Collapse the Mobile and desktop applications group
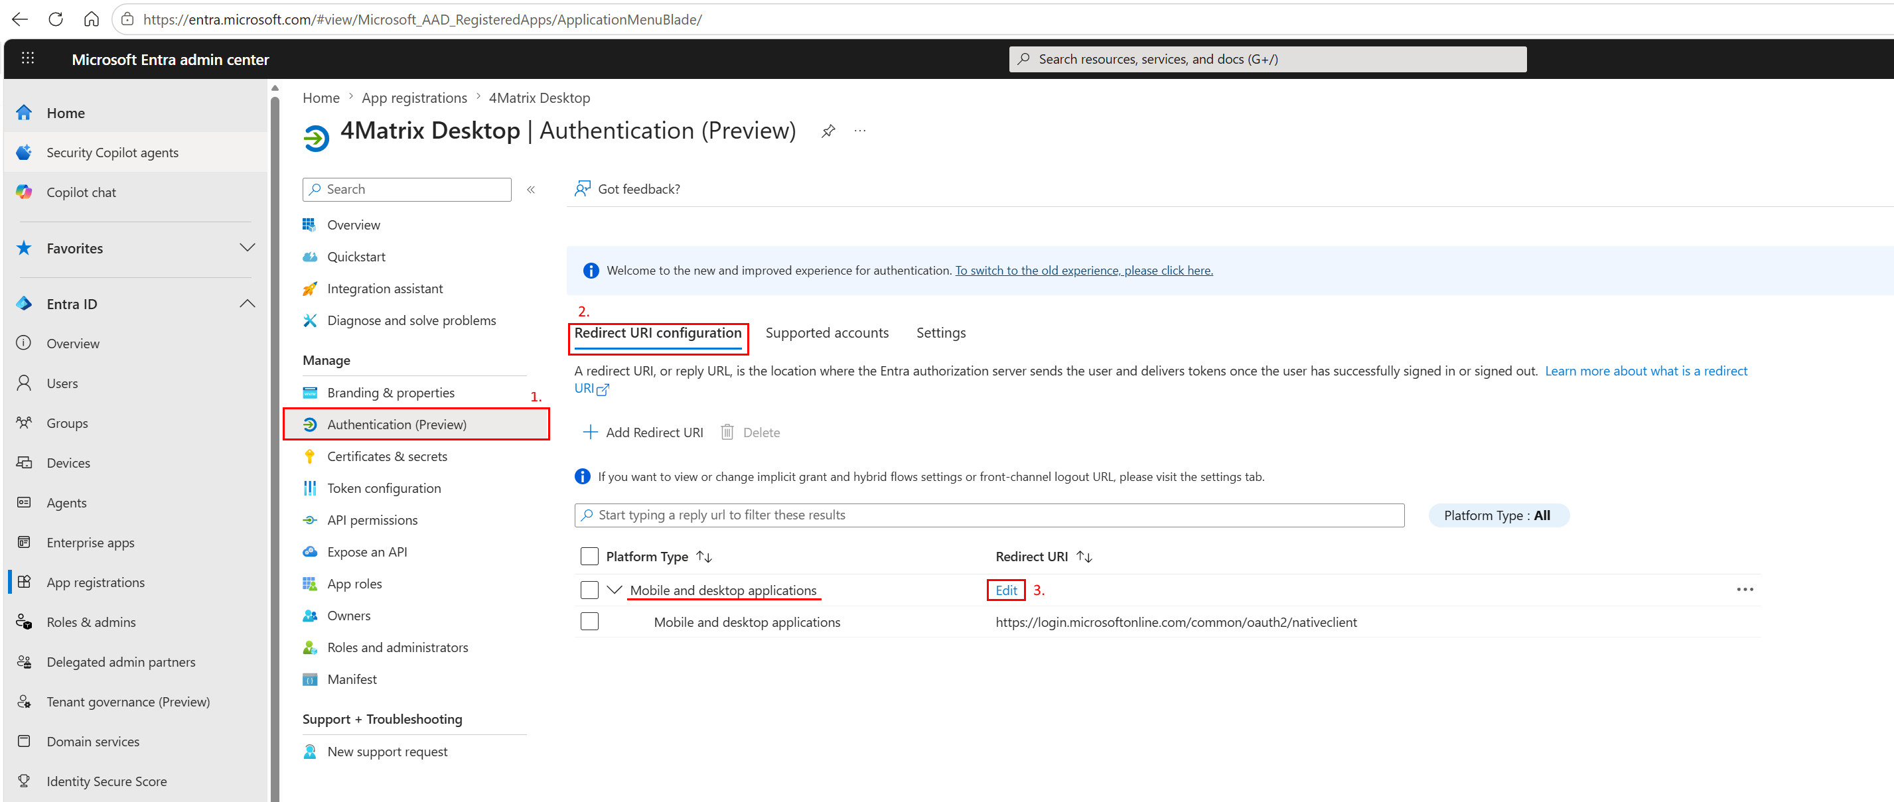 point(615,590)
